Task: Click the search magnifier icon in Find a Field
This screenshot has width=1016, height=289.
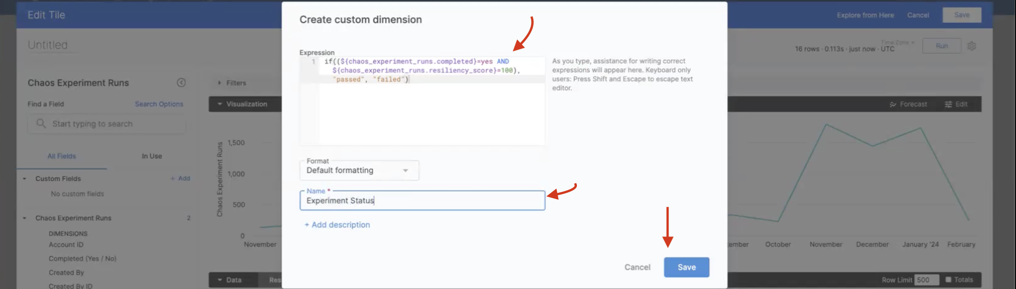Action: pyautogui.click(x=41, y=123)
